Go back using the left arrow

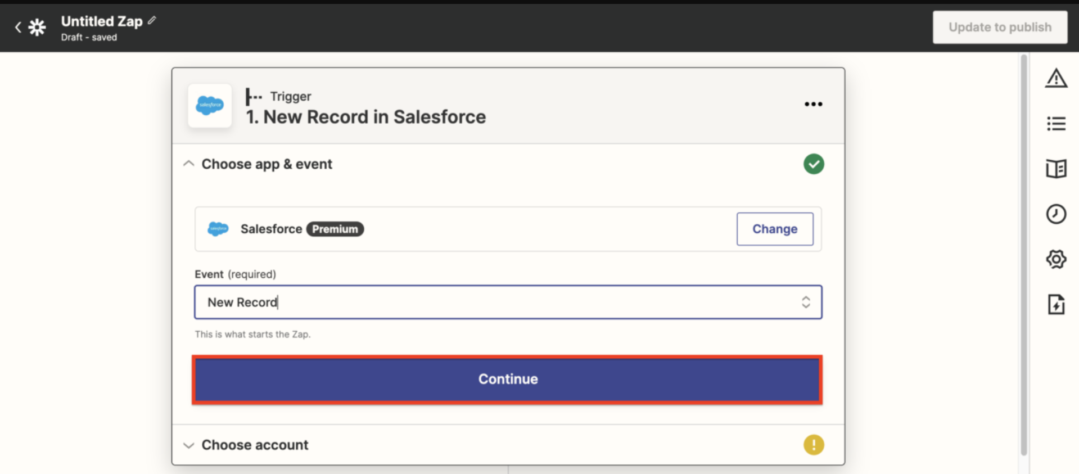18,27
